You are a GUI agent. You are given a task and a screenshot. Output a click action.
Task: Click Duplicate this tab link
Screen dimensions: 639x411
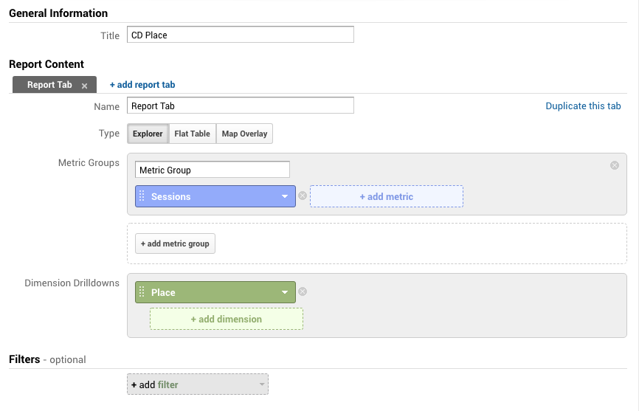click(583, 106)
